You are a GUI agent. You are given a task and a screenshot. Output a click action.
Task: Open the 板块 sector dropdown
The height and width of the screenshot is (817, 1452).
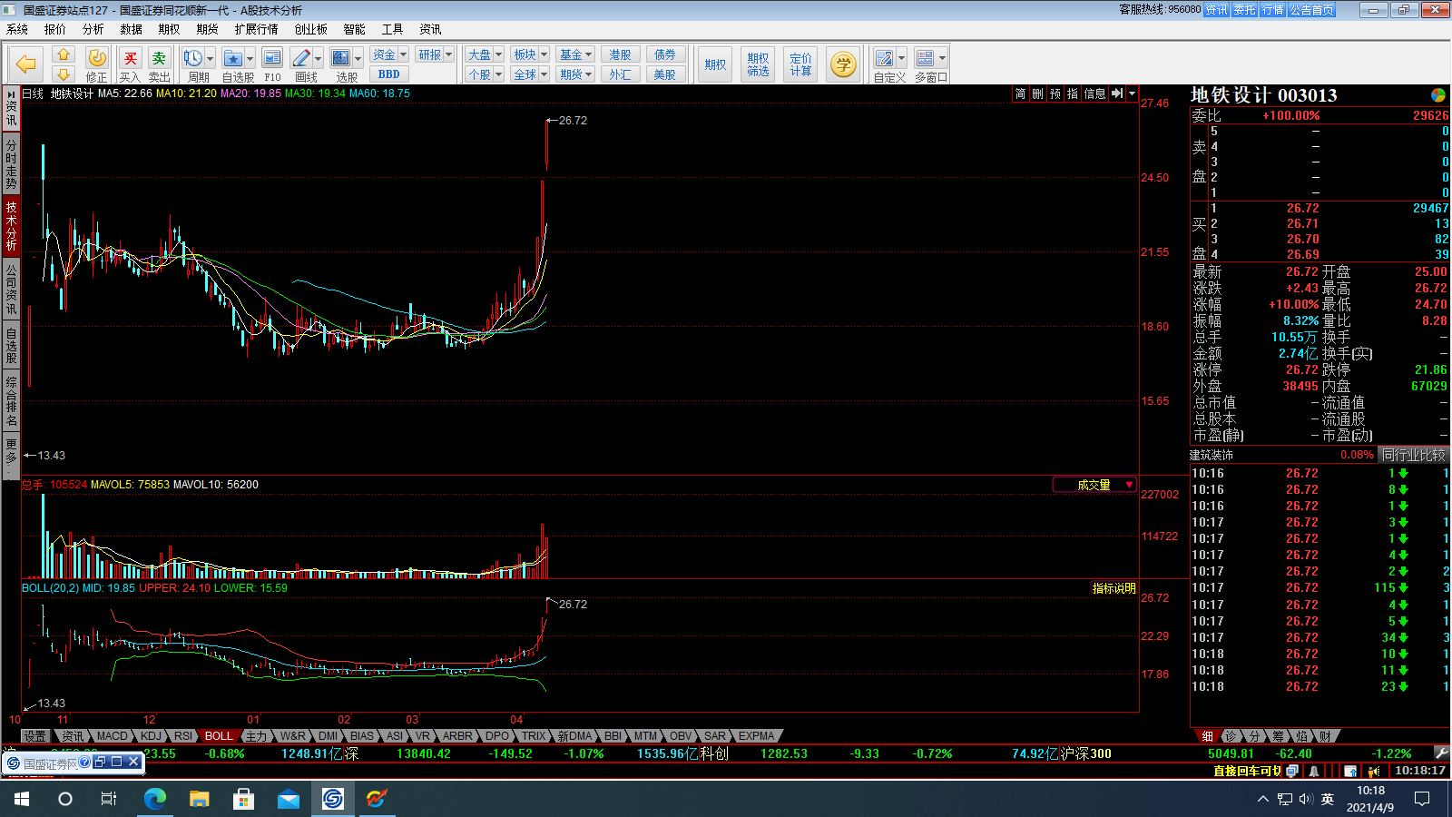(530, 54)
